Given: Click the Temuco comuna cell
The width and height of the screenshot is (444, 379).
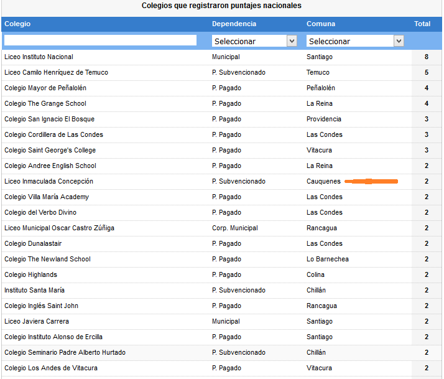Looking at the screenshot, I should (x=318, y=72).
